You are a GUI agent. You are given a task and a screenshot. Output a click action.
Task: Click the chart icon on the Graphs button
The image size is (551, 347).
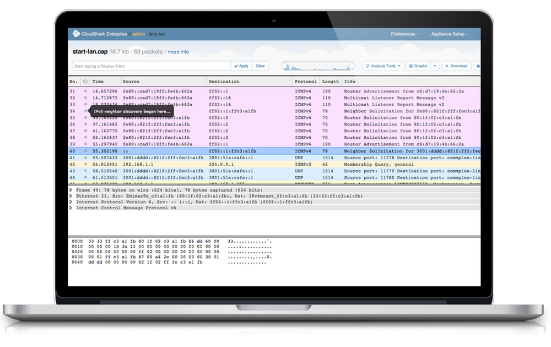pyautogui.click(x=411, y=66)
